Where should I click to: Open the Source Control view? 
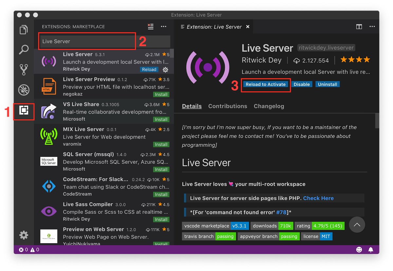(24, 70)
